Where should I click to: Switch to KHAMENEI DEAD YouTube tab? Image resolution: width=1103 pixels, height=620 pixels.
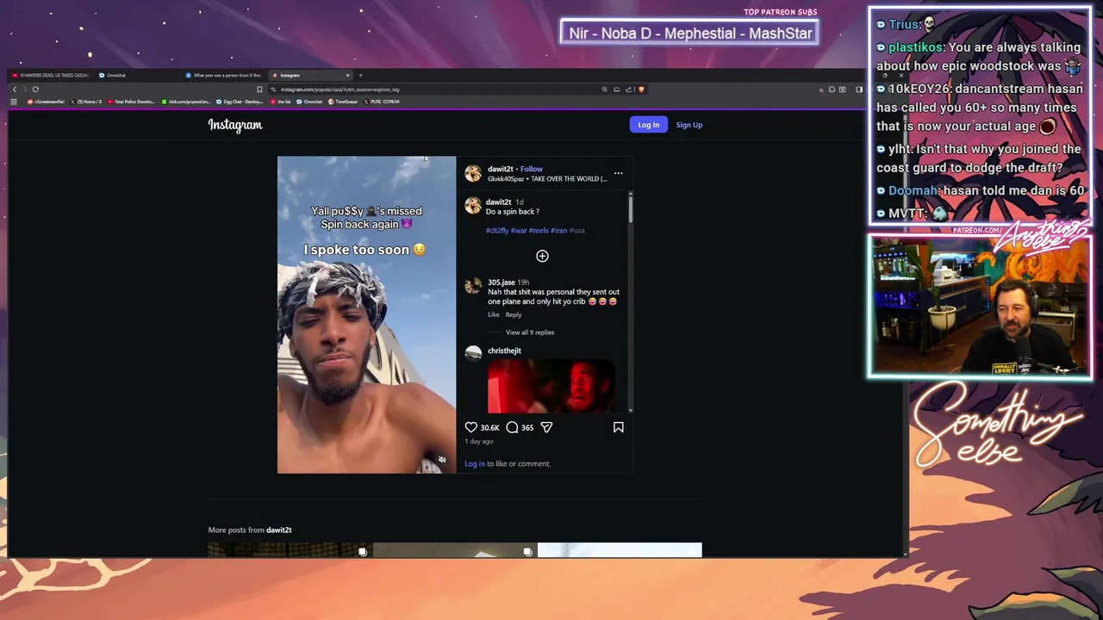click(x=50, y=75)
